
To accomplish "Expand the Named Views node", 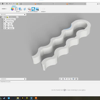I will (2, 21).
